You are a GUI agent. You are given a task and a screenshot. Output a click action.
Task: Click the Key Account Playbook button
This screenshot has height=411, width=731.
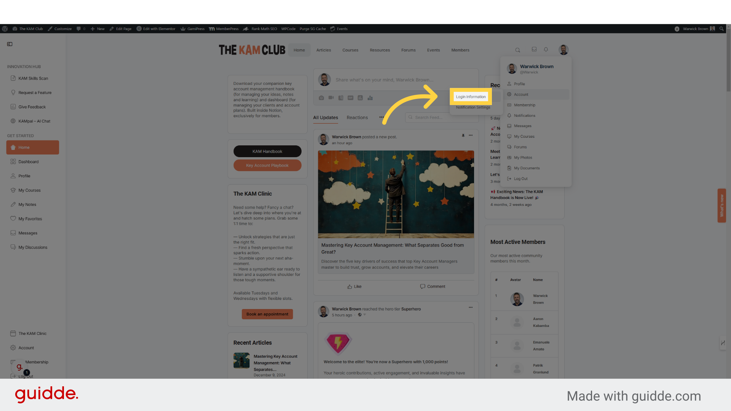(267, 165)
